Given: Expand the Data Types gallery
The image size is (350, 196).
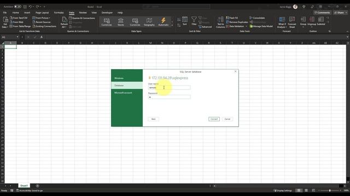Looking at the screenshot, I should (x=172, y=26).
